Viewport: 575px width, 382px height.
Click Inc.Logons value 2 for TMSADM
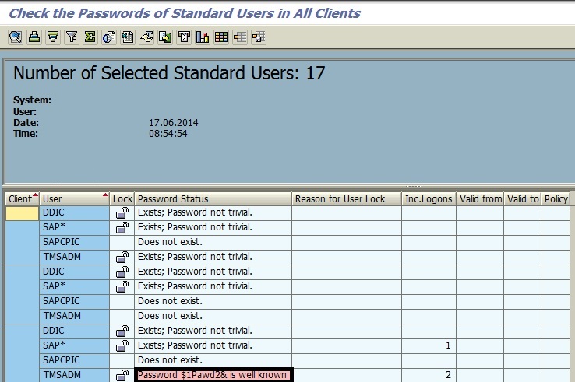point(429,375)
